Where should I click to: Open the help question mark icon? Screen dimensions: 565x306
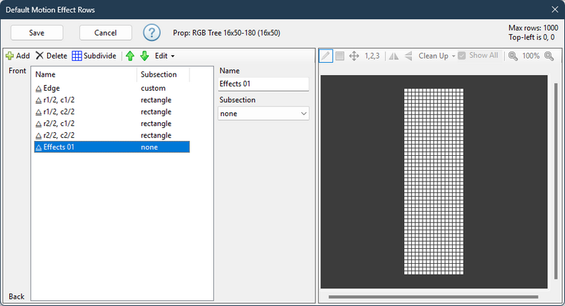click(152, 33)
